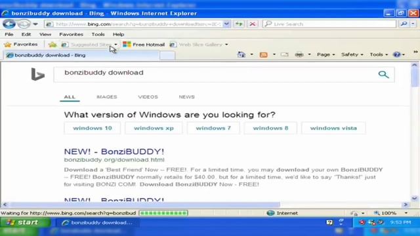
Task: Open the Help menu
Action: pyautogui.click(x=118, y=34)
